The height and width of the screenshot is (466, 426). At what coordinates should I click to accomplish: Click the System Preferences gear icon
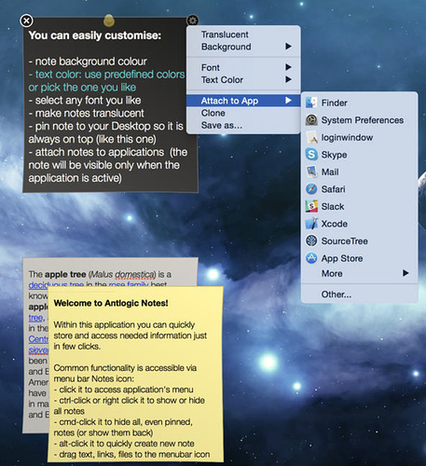(x=311, y=120)
